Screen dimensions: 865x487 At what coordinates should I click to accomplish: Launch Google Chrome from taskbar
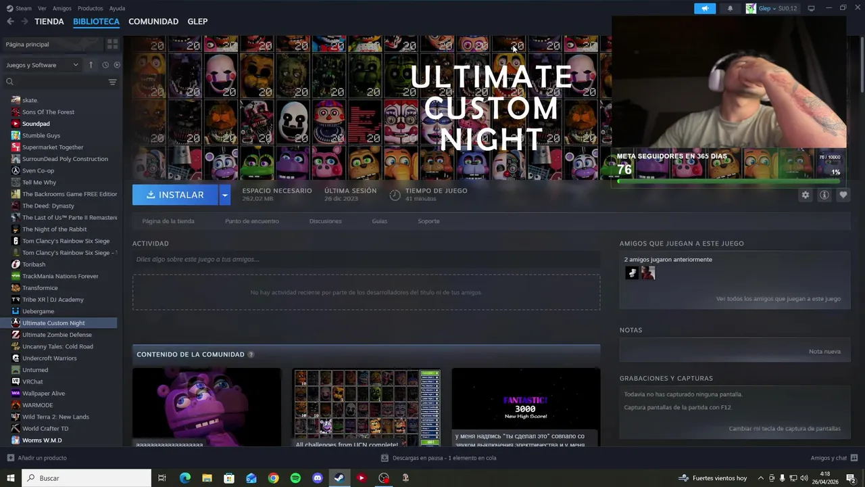point(273,478)
